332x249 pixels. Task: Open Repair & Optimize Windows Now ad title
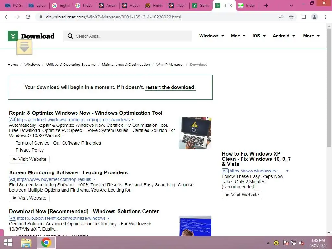point(86,113)
